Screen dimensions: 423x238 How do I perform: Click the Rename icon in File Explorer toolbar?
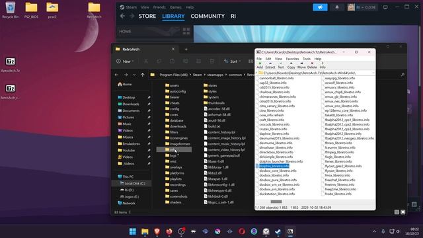coord(185,61)
